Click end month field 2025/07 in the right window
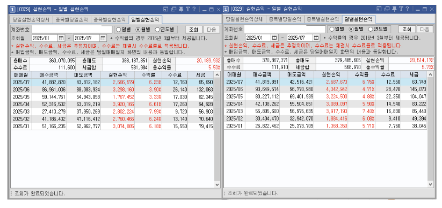Screen dimensions: 442x208 click(300, 38)
